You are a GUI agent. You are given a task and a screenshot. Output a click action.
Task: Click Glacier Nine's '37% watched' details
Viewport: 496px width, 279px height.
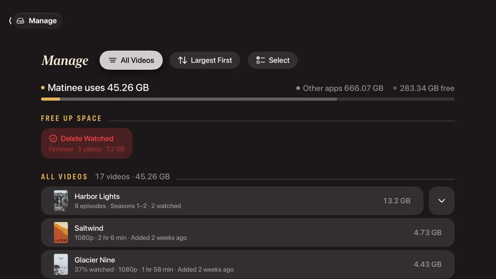coord(94,269)
